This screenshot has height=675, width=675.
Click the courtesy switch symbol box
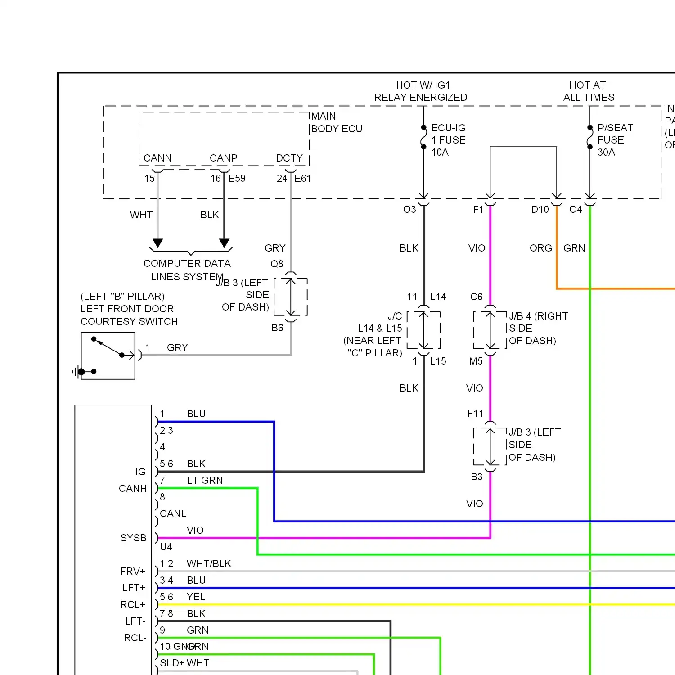point(108,356)
